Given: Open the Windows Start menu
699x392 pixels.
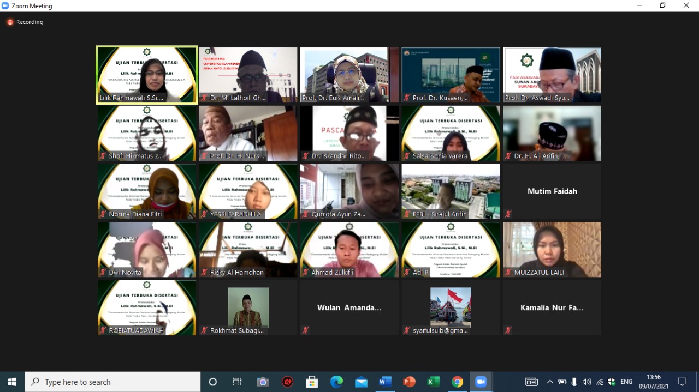Looking at the screenshot, I should tap(12, 382).
